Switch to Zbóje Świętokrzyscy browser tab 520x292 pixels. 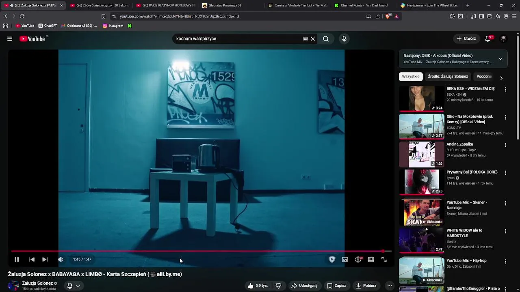[100, 5]
